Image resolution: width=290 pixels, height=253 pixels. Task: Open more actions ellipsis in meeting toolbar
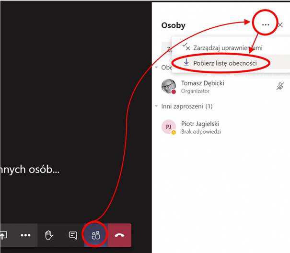coord(25,235)
